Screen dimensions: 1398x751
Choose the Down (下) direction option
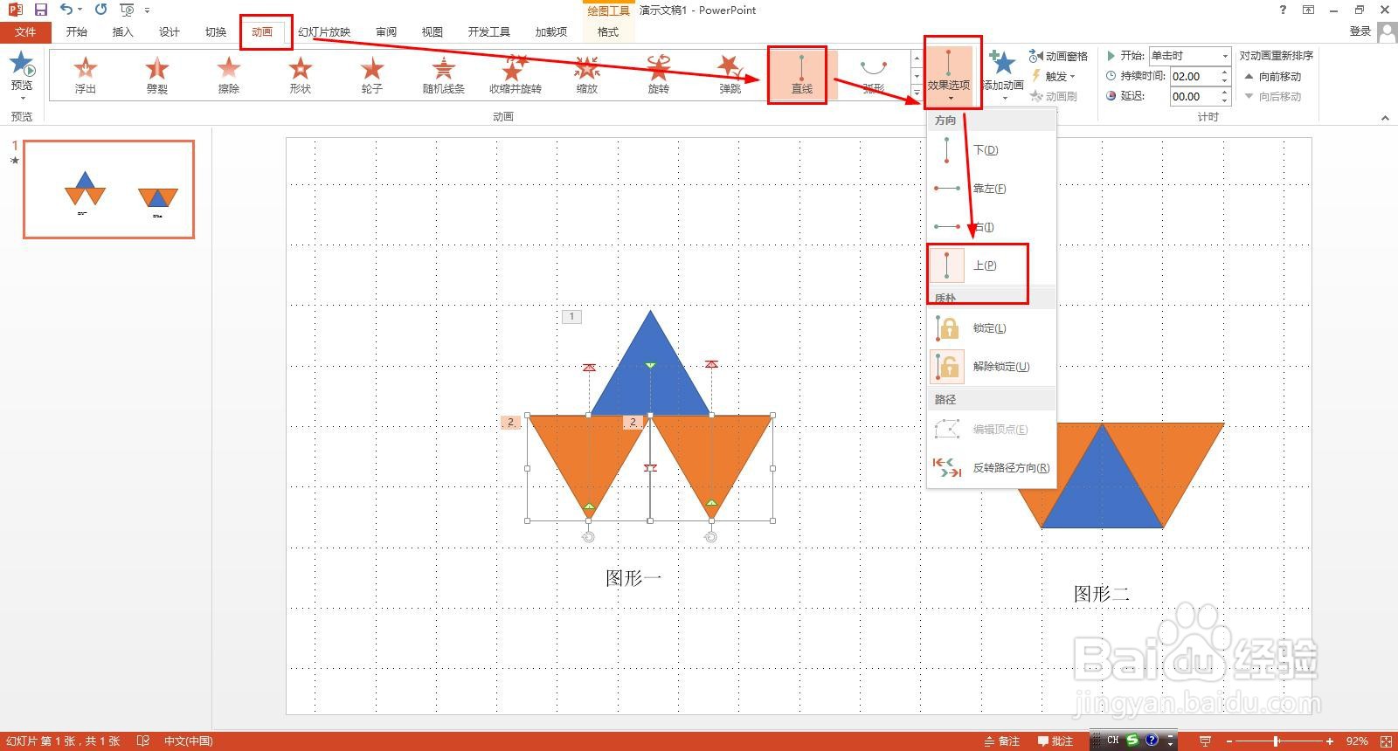tap(992, 150)
